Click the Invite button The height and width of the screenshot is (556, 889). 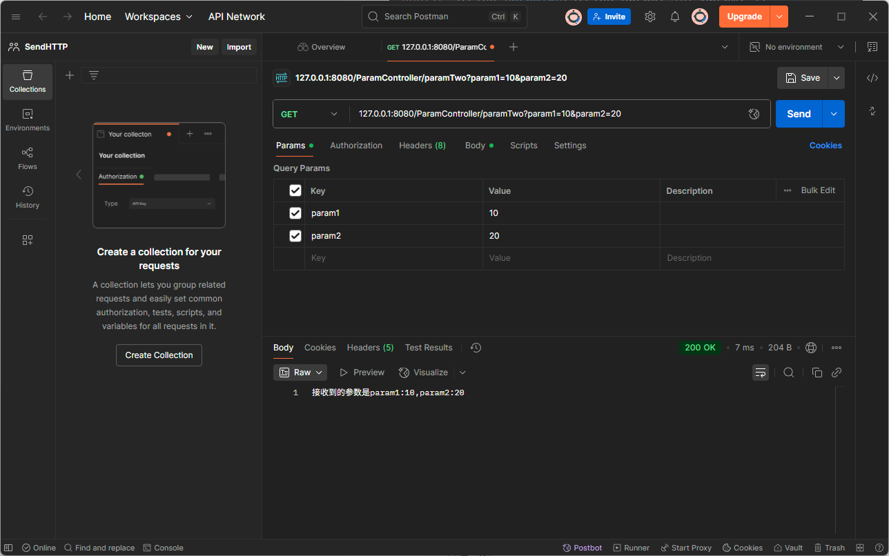(609, 17)
